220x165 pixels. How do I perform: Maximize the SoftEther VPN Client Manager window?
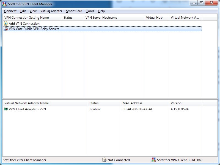coord(201,3)
